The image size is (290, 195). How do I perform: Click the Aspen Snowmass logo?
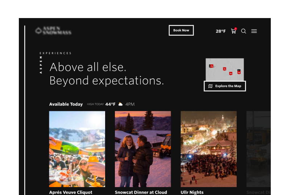pyautogui.click(x=53, y=30)
